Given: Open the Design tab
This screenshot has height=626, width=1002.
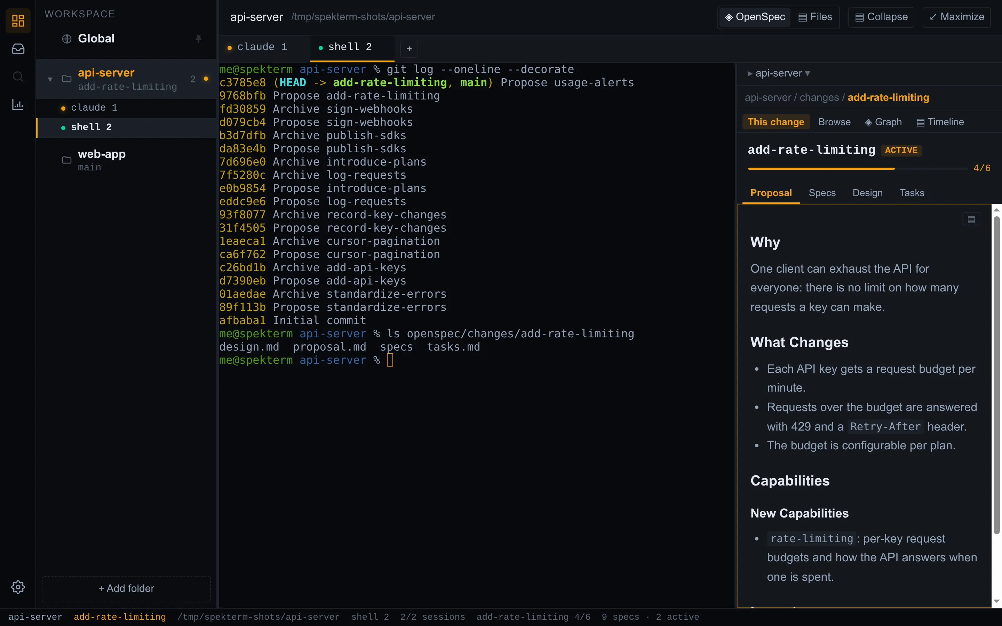Looking at the screenshot, I should click(x=867, y=193).
